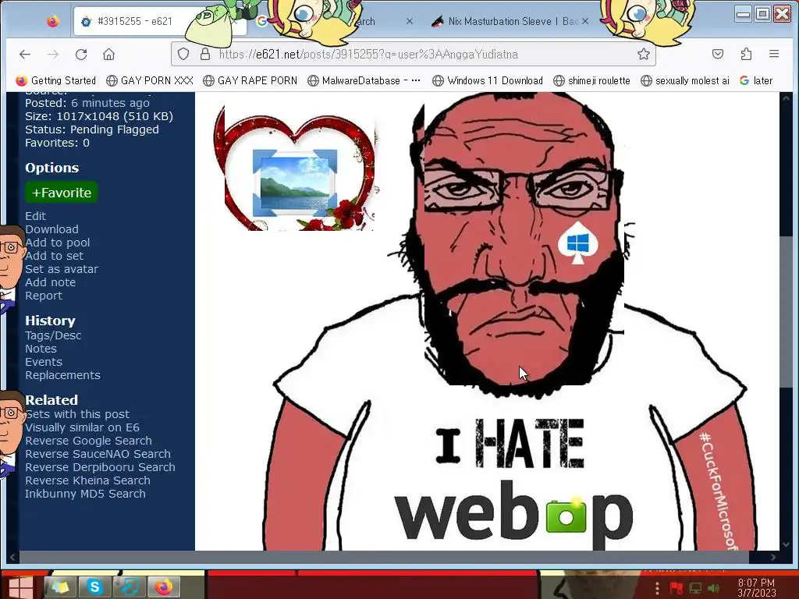Bookmark this page with the star icon
This screenshot has height=599, width=799.
644,54
